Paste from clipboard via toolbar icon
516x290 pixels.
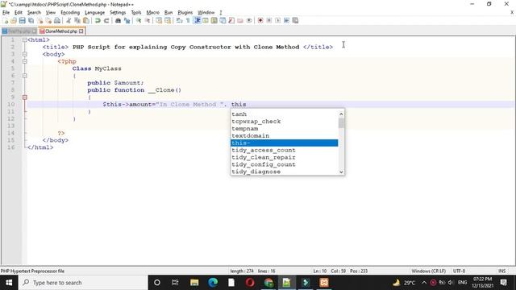click(86, 20)
